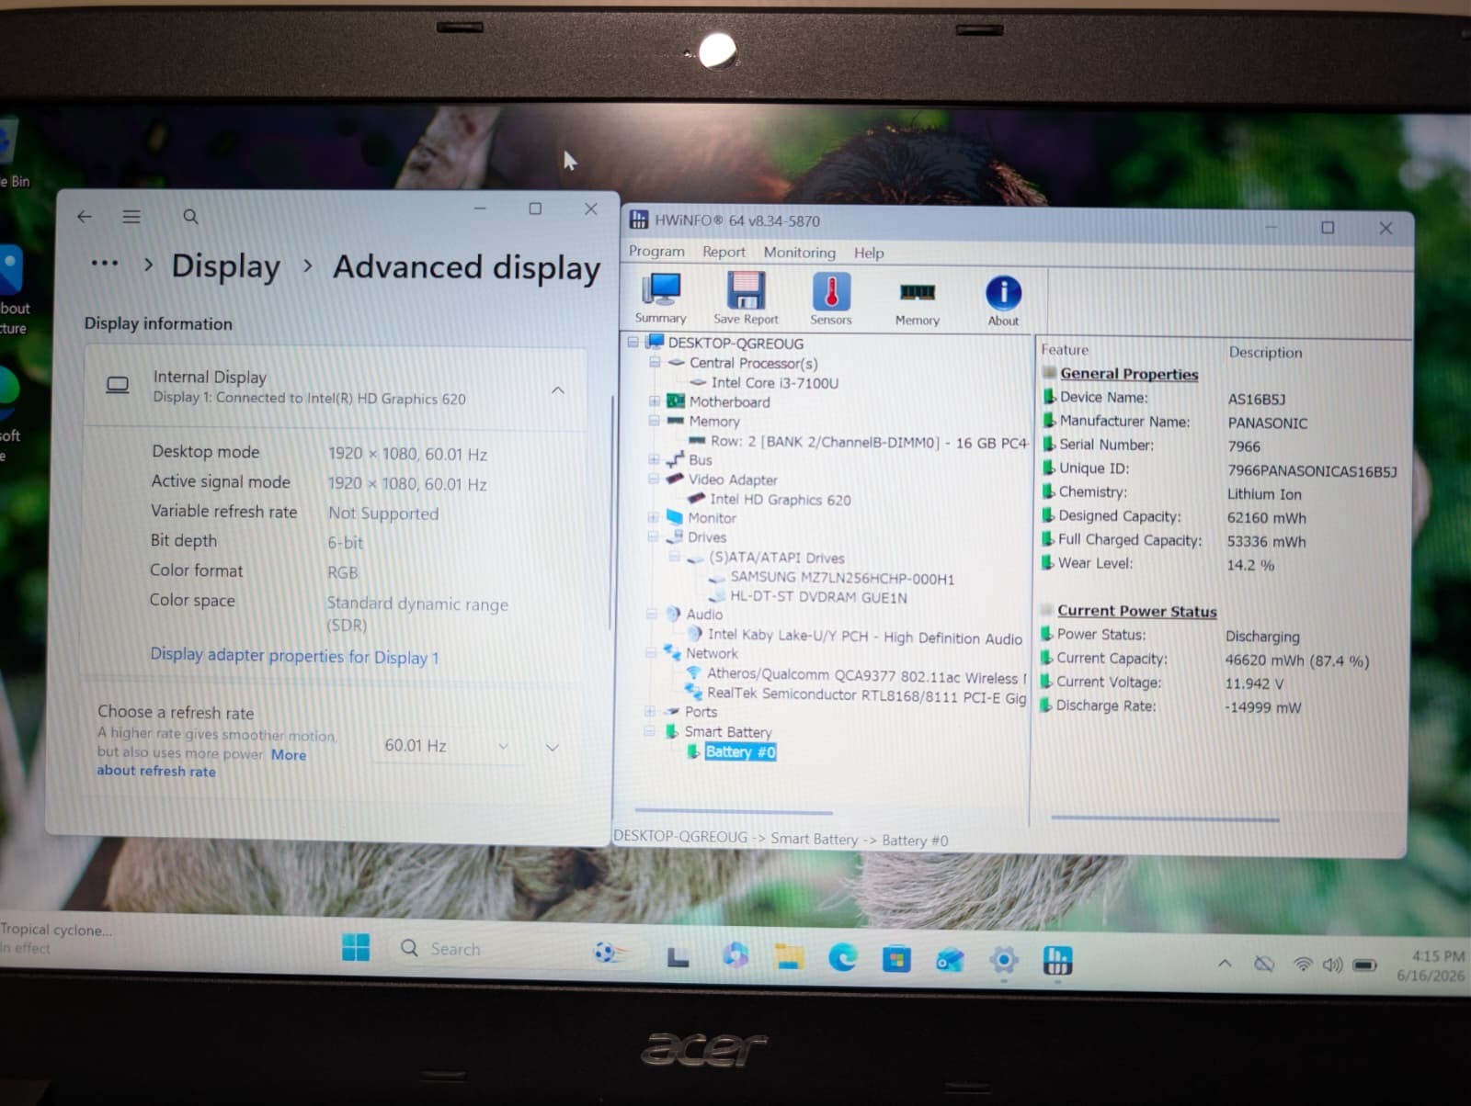Image resolution: width=1471 pixels, height=1106 pixels.
Task: Open the weather widget Tropical cyclone
Action: pyautogui.click(x=55, y=938)
